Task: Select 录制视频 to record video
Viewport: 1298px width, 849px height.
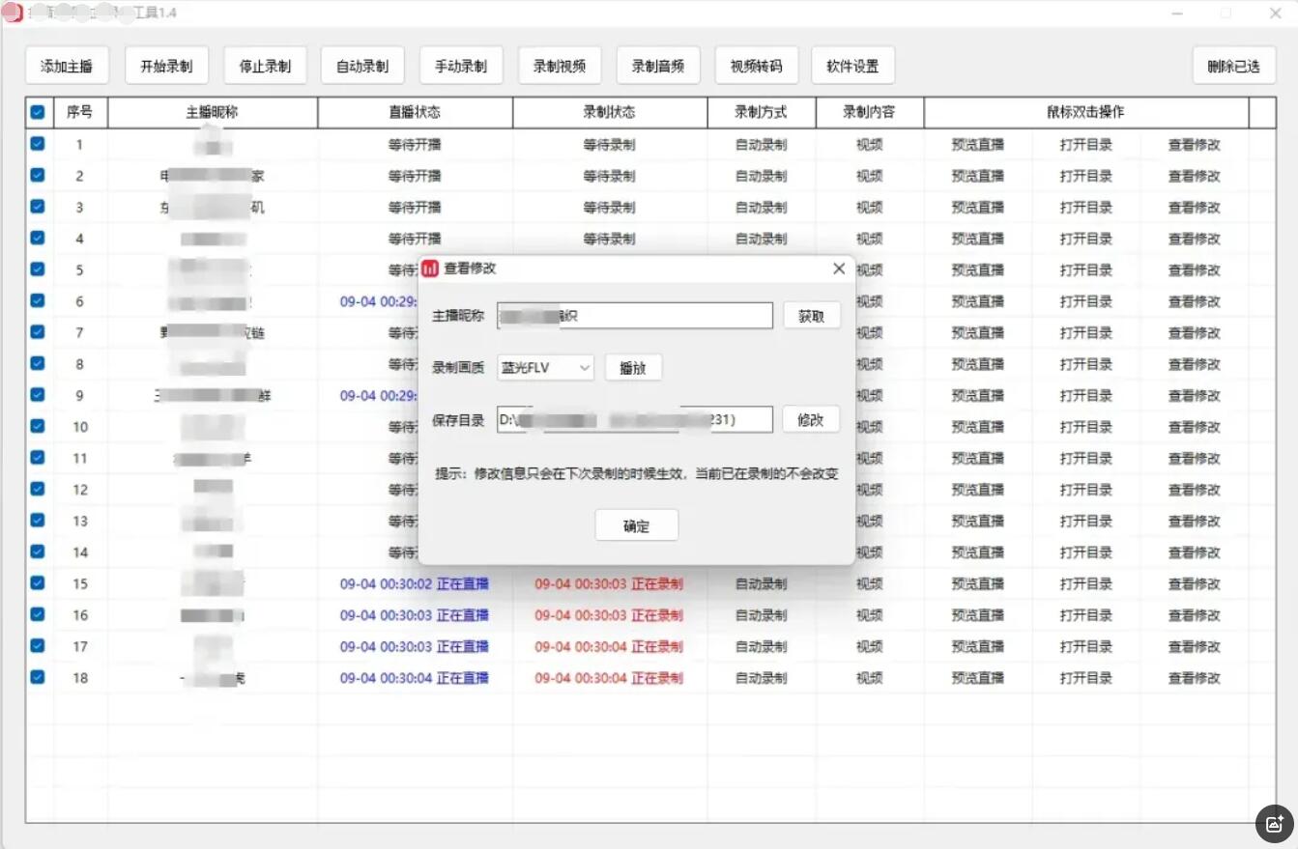Action: tap(560, 65)
